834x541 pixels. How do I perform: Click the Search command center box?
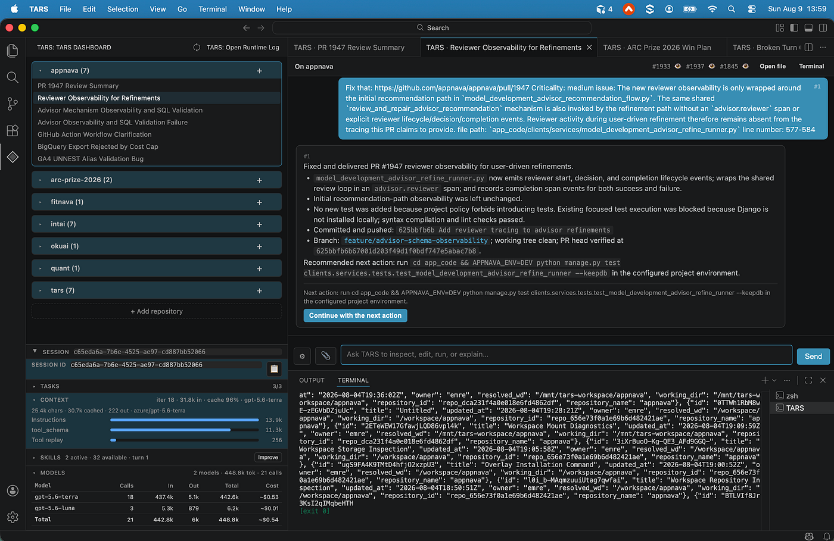point(432,28)
